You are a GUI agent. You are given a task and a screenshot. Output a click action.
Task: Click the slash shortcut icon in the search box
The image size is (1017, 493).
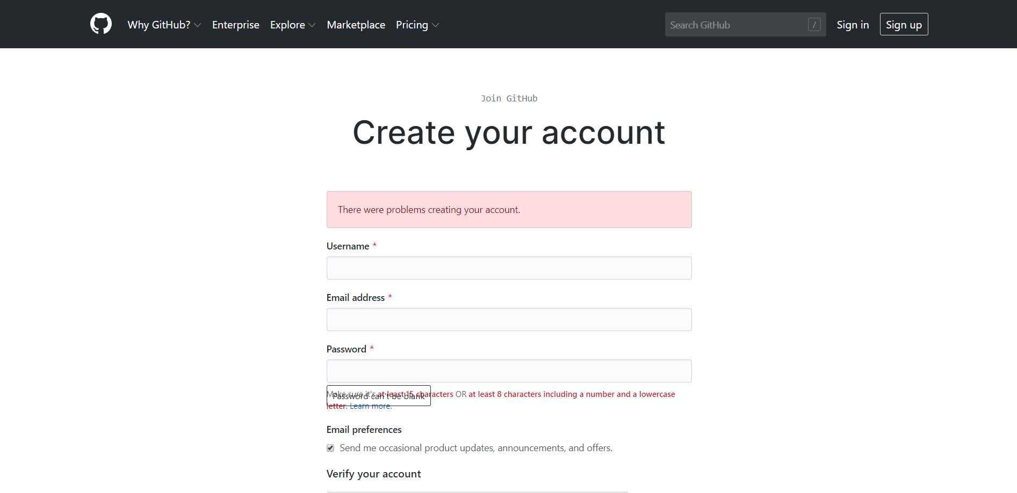coord(814,25)
